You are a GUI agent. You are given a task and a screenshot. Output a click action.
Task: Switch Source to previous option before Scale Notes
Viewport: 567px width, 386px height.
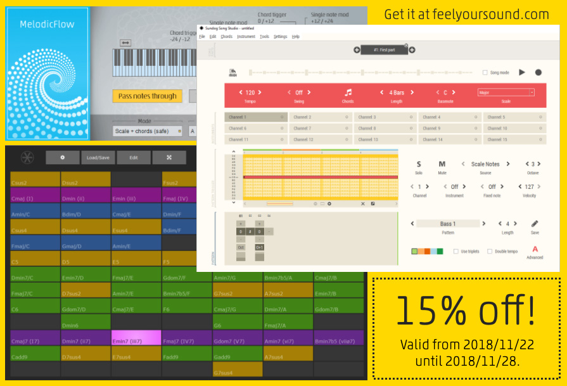(463, 164)
